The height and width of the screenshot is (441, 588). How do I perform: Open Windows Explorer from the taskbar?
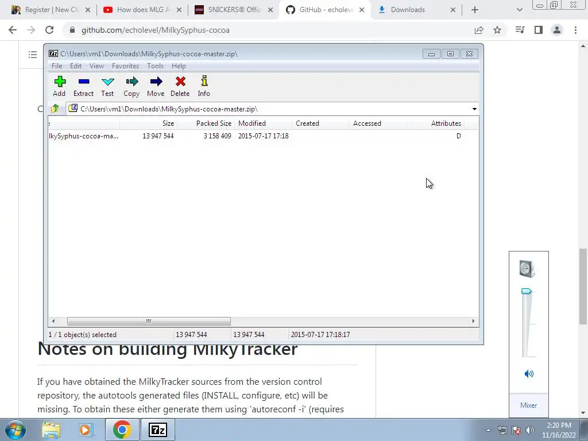pyautogui.click(x=51, y=430)
